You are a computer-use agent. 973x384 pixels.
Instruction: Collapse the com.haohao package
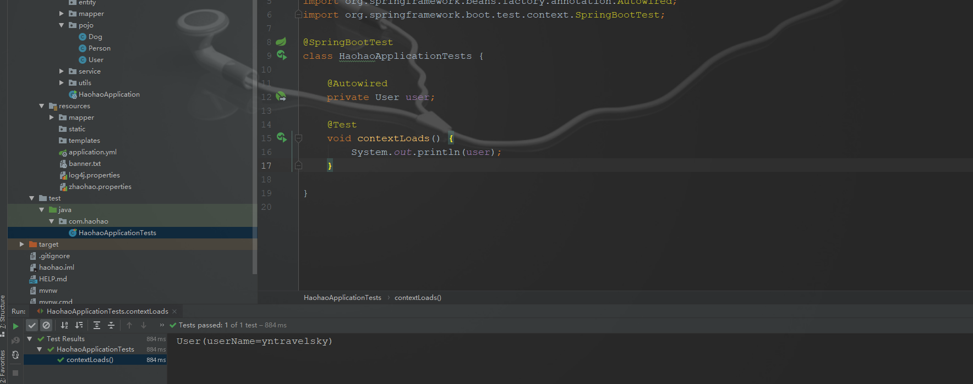pos(52,221)
